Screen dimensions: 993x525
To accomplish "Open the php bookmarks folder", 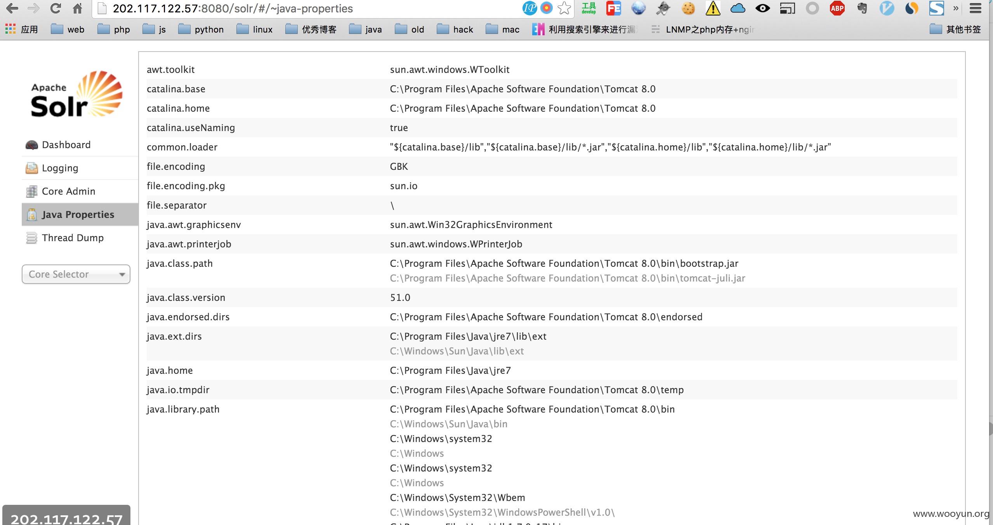I will coord(113,29).
